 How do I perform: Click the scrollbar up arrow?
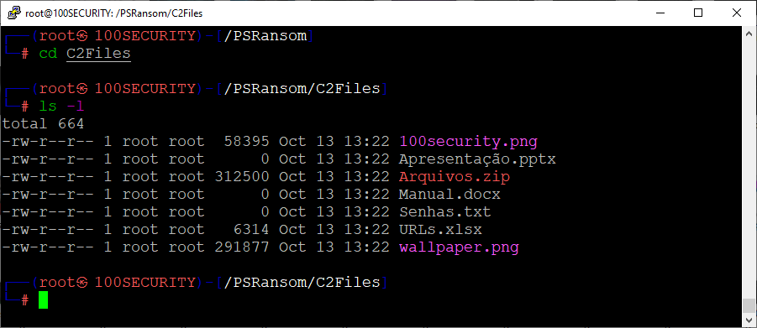(x=749, y=33)
